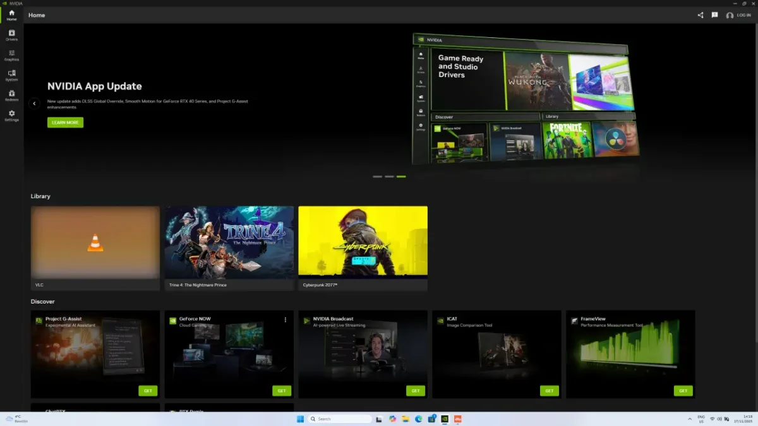758x426 pixels.
Task: Go to previous banner slide arrow
Action: [35, 104]
